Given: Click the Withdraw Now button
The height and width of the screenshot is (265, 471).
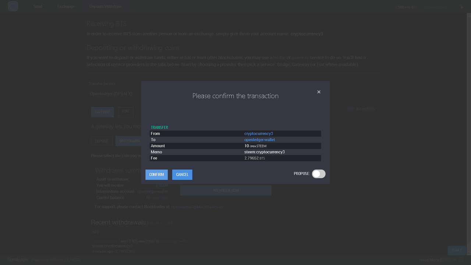Looking at the screenshot, I should [226, 190].
